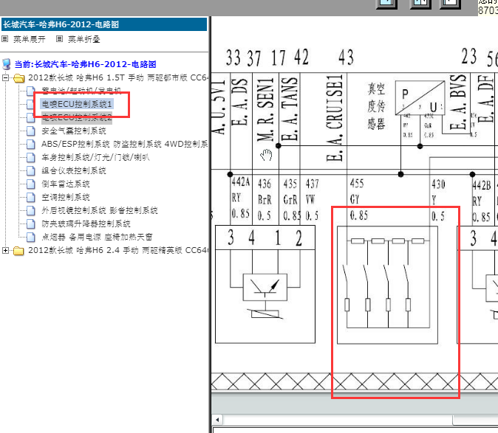Click the 长城汽车-哈弗H6-2012-电路图 panel header
The width and height of the screenshot is (498, 433).
[104, 24]
